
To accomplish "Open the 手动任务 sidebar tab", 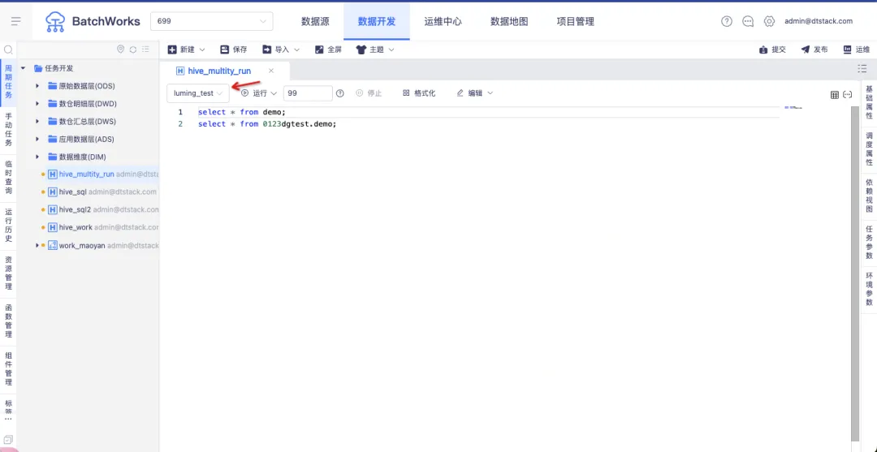I will (x=8, y=130).
